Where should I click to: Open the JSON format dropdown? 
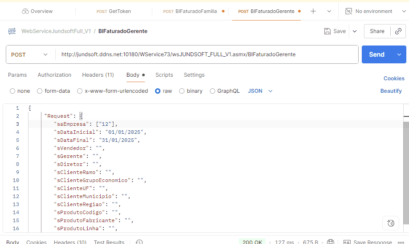[260, 91]
